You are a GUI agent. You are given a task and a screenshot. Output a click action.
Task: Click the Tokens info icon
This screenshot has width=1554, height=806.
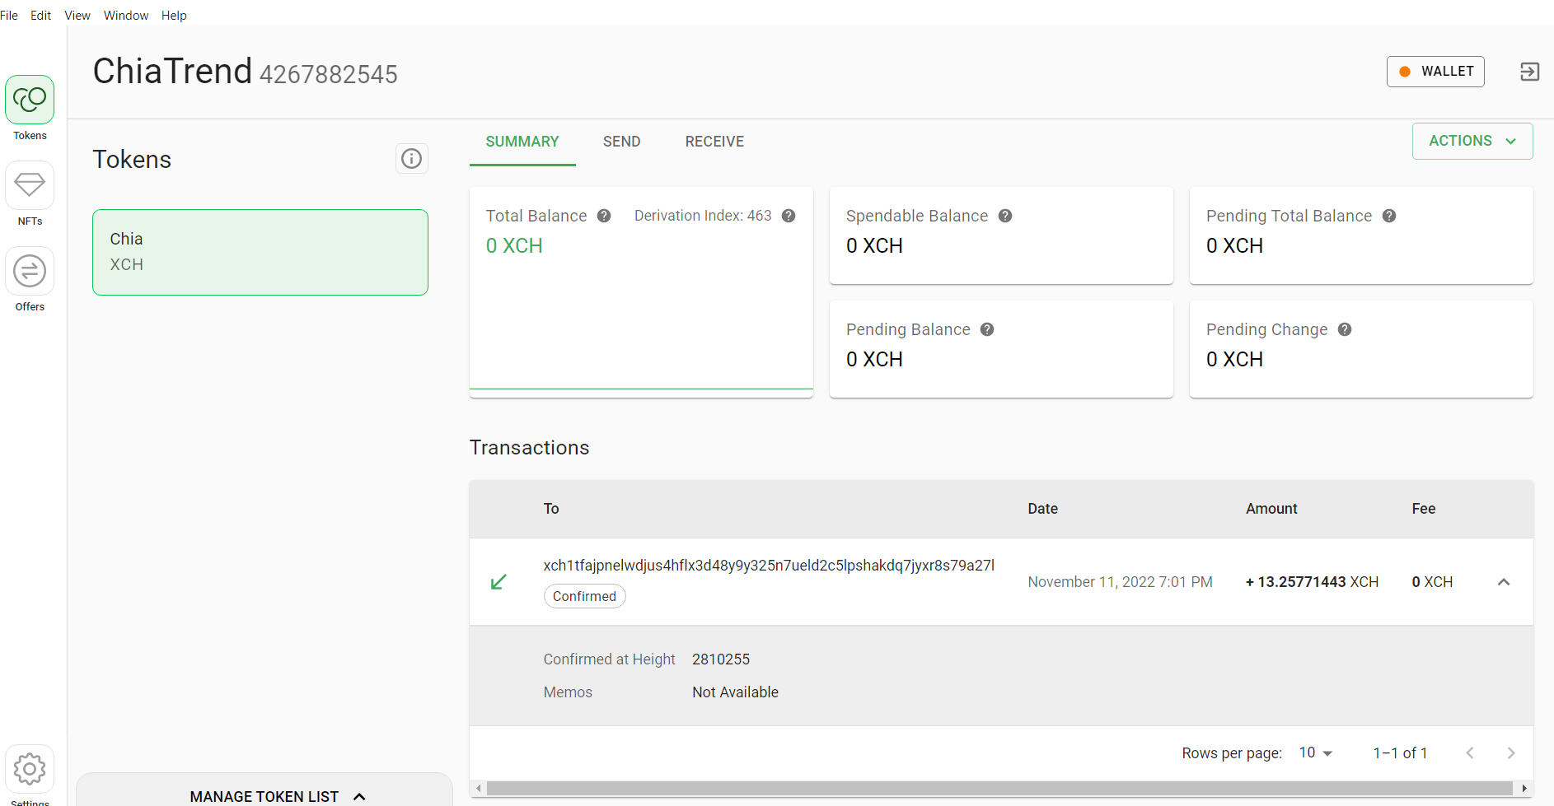411,158
